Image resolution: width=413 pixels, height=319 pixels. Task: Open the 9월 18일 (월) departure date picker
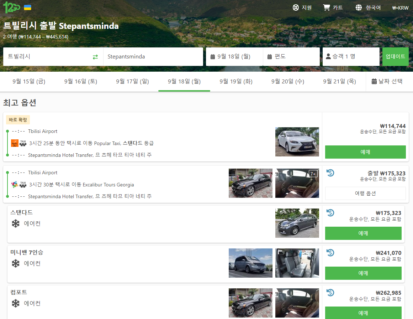point(234,57)
